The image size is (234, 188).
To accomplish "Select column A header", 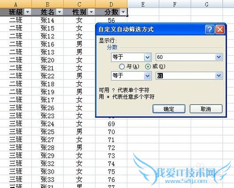I will (16, 4).
